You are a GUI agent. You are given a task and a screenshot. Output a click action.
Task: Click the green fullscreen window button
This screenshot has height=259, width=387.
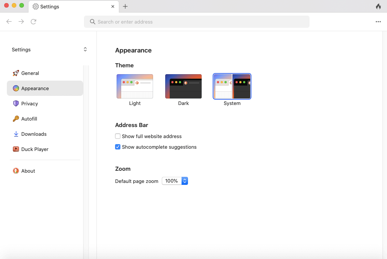[x=22, y=5]
